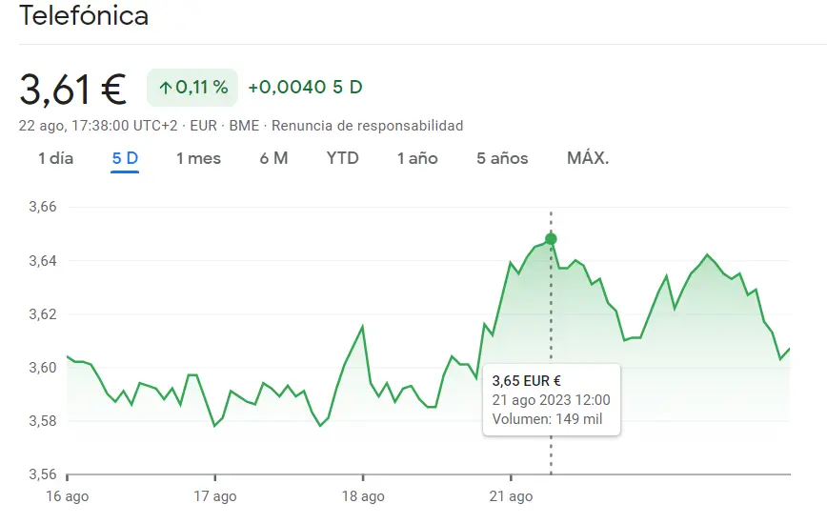827x524 pixels.
Task: Click the 0,11 % change badge
Action: tap(192, 88)
